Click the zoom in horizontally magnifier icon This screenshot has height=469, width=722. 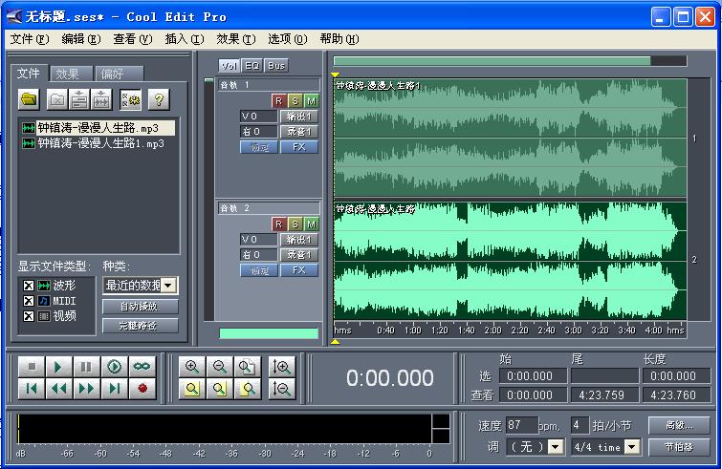(192, 367)
